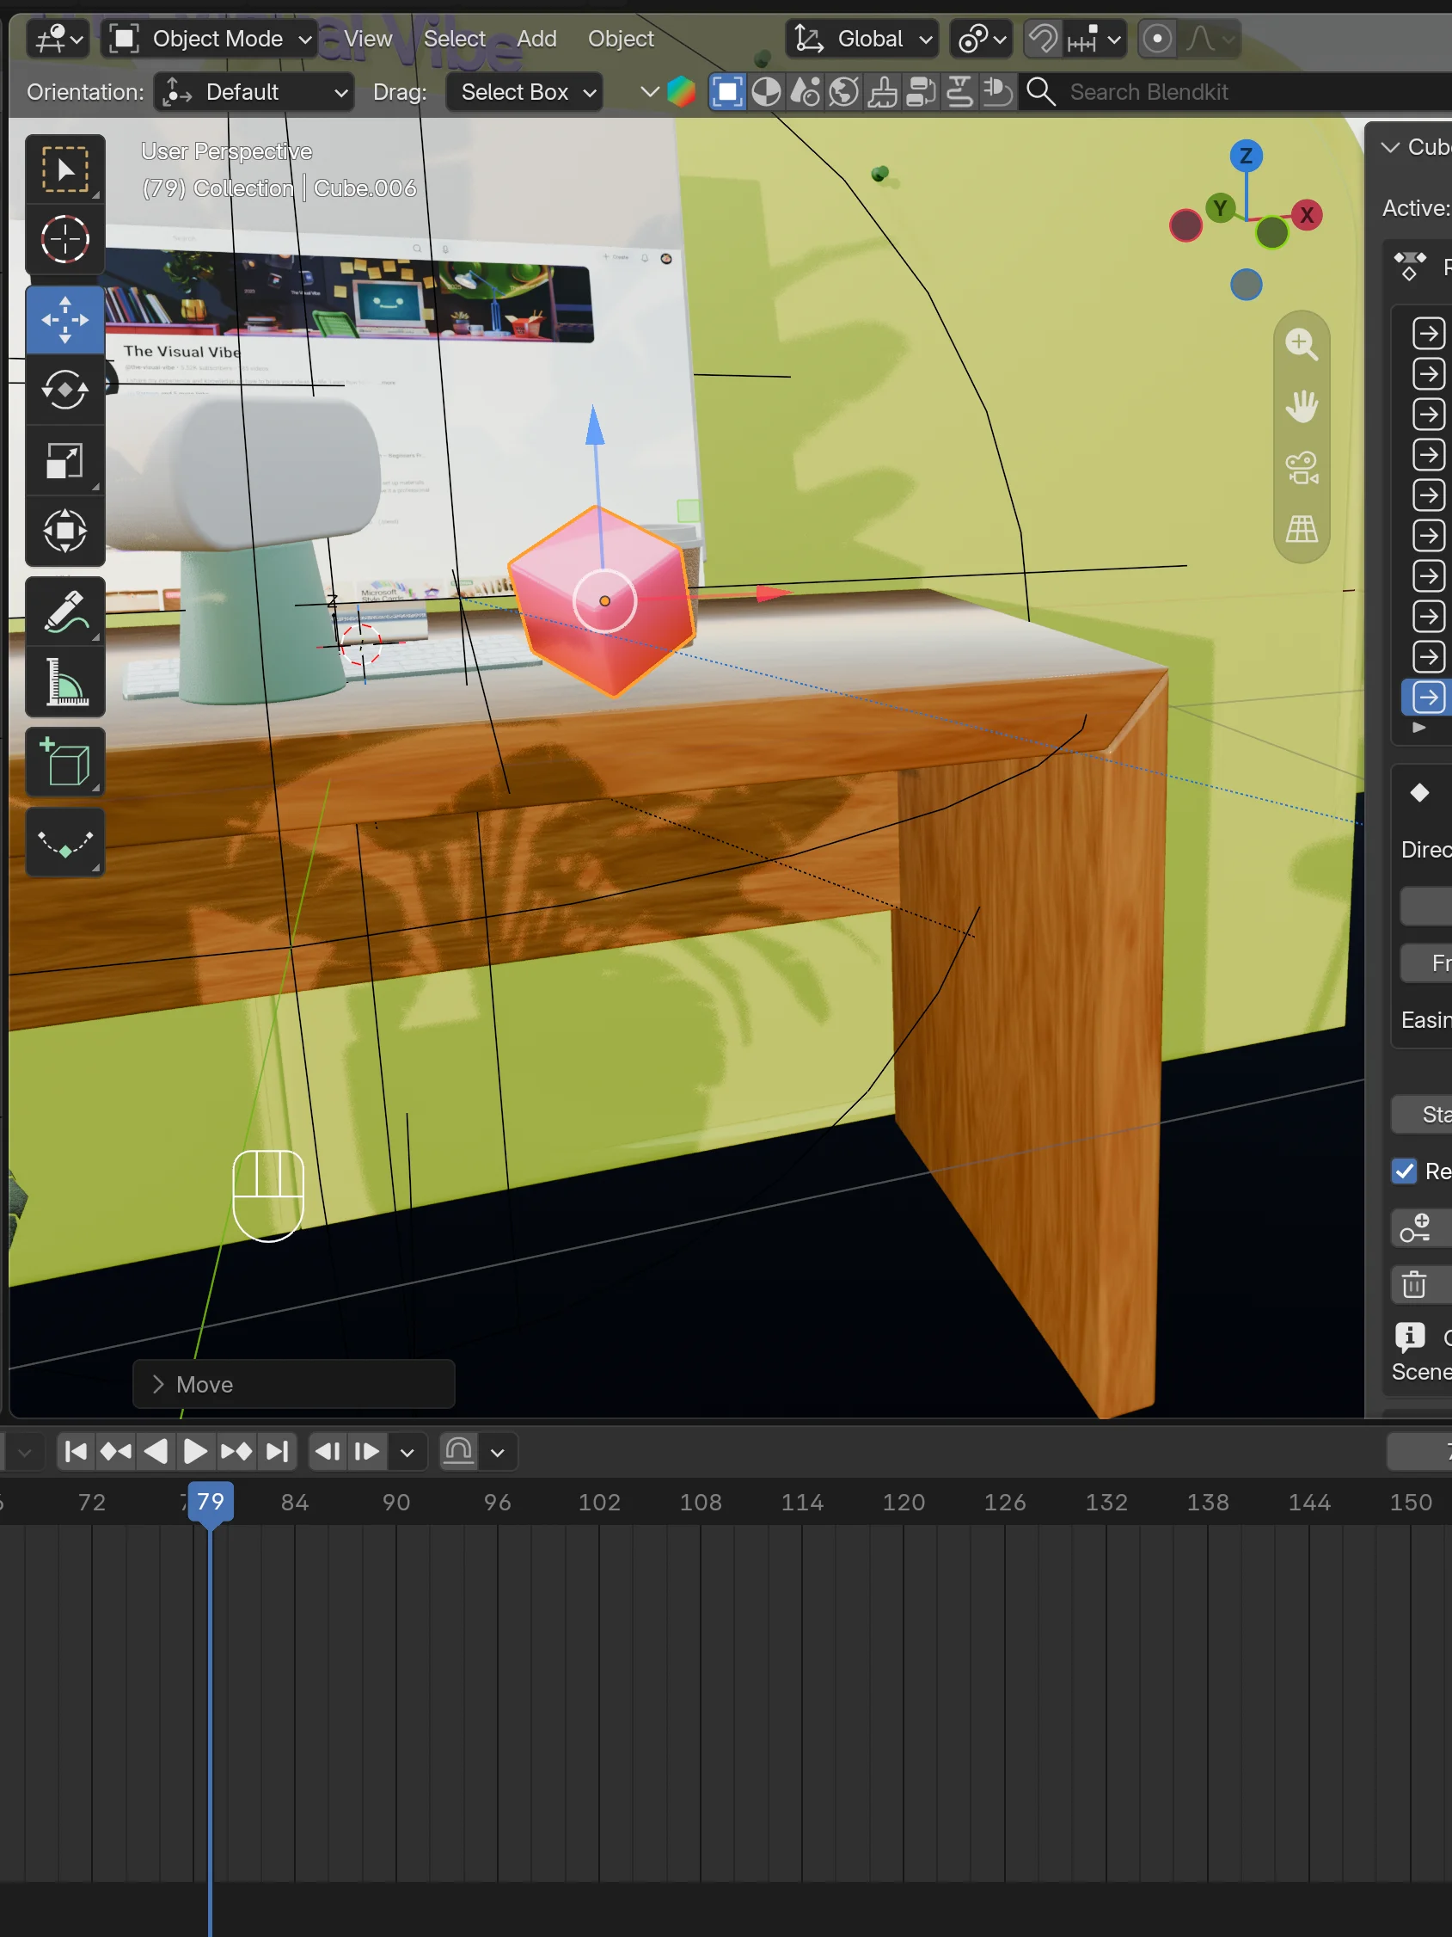Select the Rotate tool
This screenshot has width=1452, height=1937.
(64, 390)
